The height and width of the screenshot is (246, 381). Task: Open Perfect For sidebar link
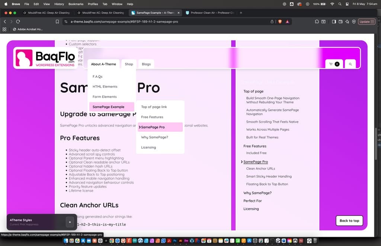click(253, 201)
